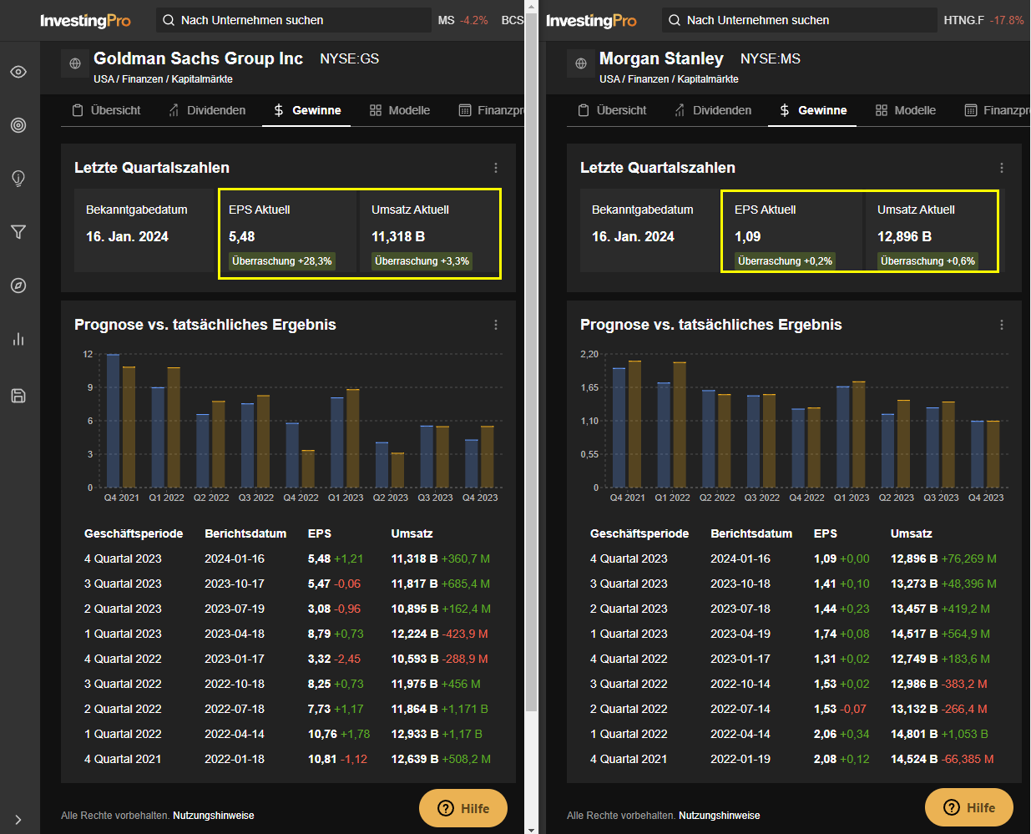The width and height of the screenshot is (1031, 834).
Task: Click the '1,74' EPS value
Action: coord(825,634)
